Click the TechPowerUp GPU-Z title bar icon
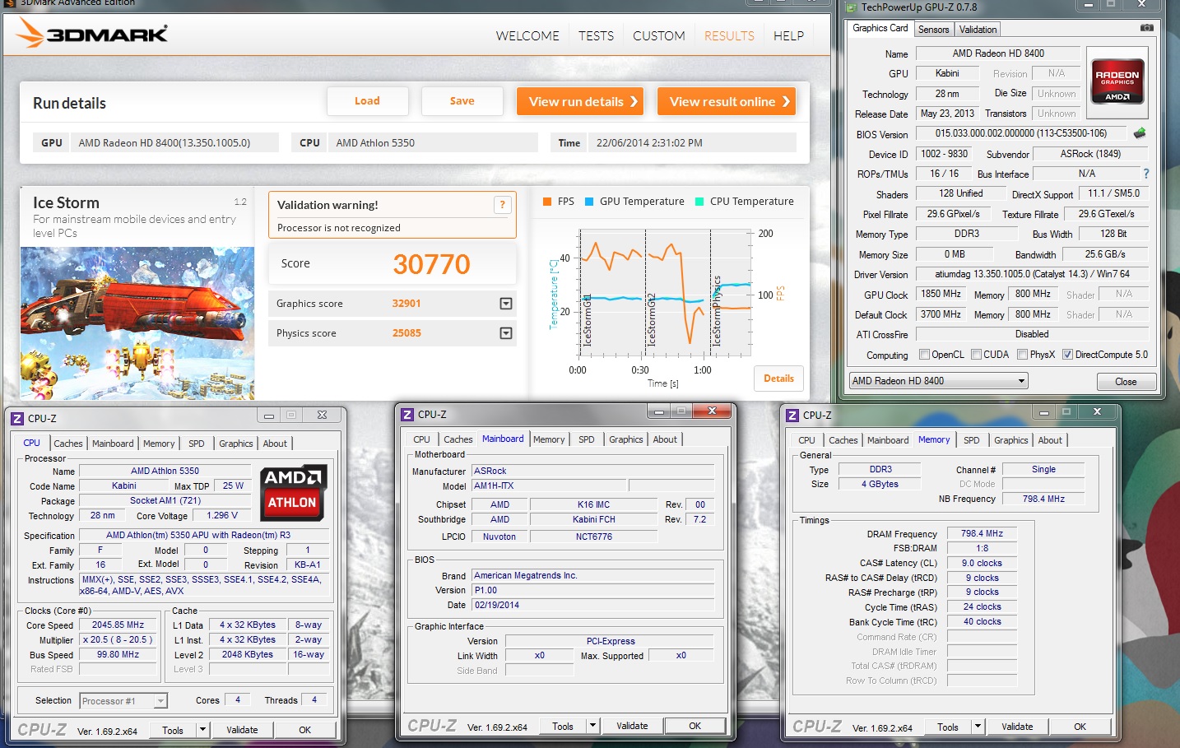This screenshot has width=1180, height=748. pos(852,7)
